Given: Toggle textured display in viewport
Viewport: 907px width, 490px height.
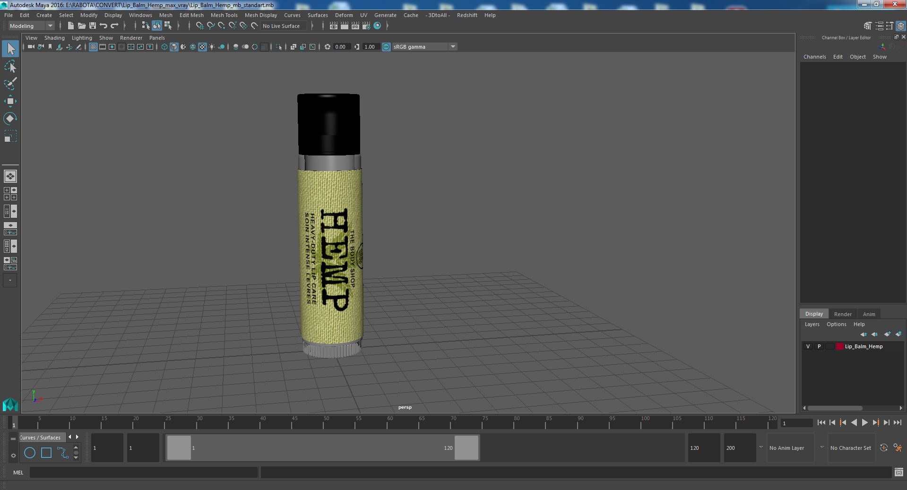Looking at the screenshot, I should 202,47.
